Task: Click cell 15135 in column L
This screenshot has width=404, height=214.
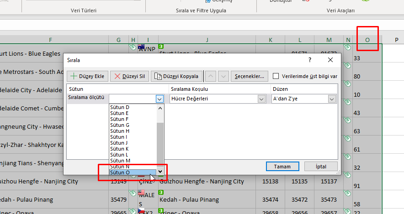Action: (300, 181)
